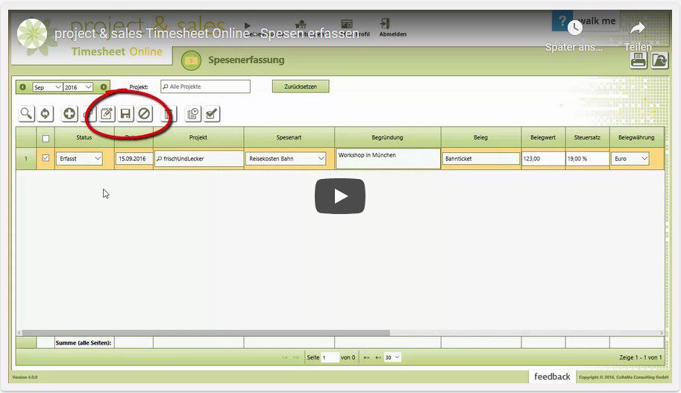The image size is (681, 393).
Task: Click the checkmark release toolbar icon
Action: point(212,114)
